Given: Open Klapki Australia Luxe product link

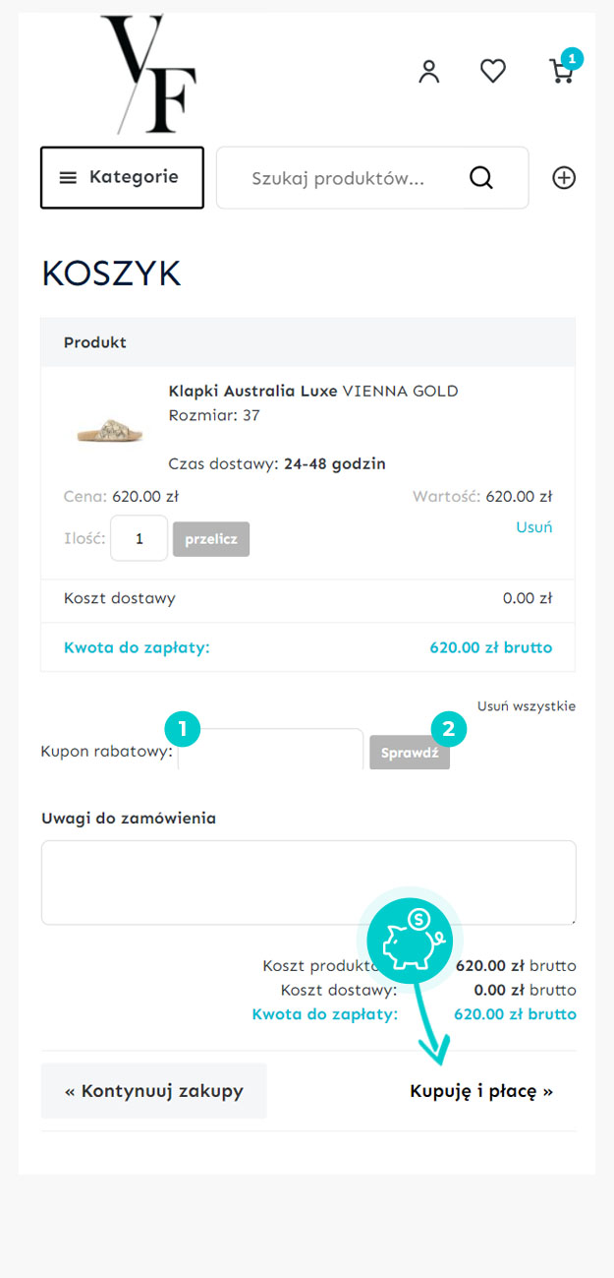Looking at the screenshot, I should click(253, 391).
